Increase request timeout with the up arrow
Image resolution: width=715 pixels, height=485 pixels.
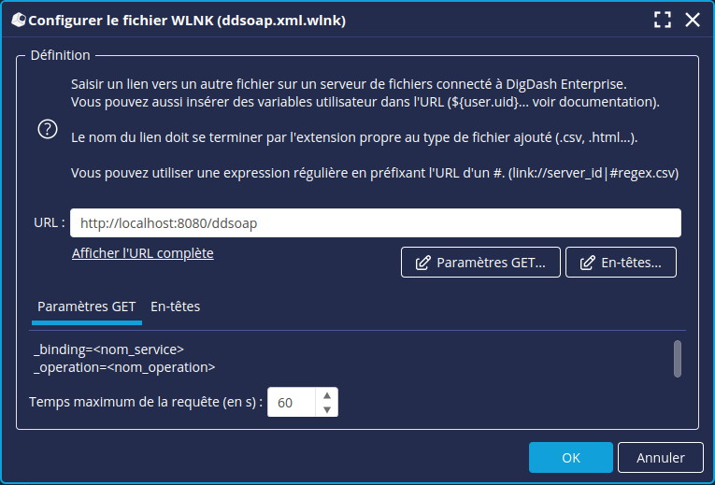click(x=326, y=396)
